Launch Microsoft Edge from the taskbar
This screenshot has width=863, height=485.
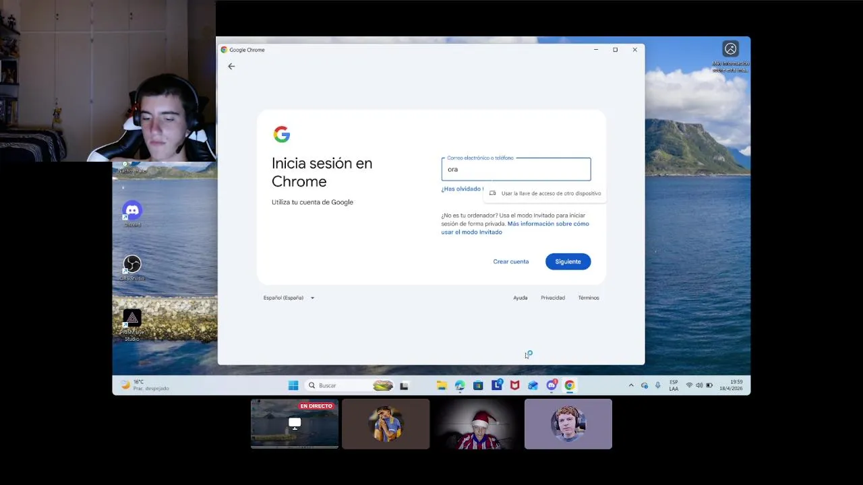point(460,385)
